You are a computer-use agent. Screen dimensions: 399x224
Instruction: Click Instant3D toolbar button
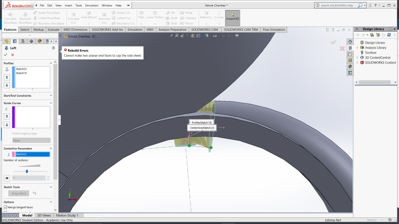click(x=233, y=18)
